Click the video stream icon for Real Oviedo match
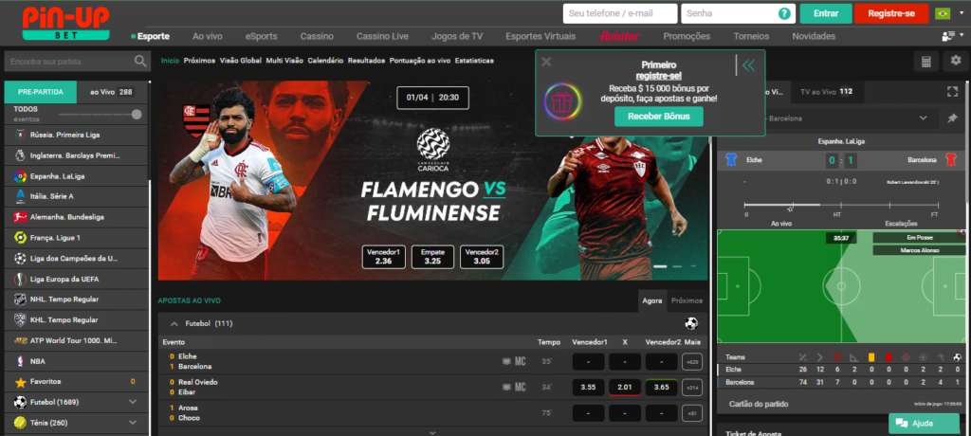This screenshot has width=971, height=436. pos(506,387)
